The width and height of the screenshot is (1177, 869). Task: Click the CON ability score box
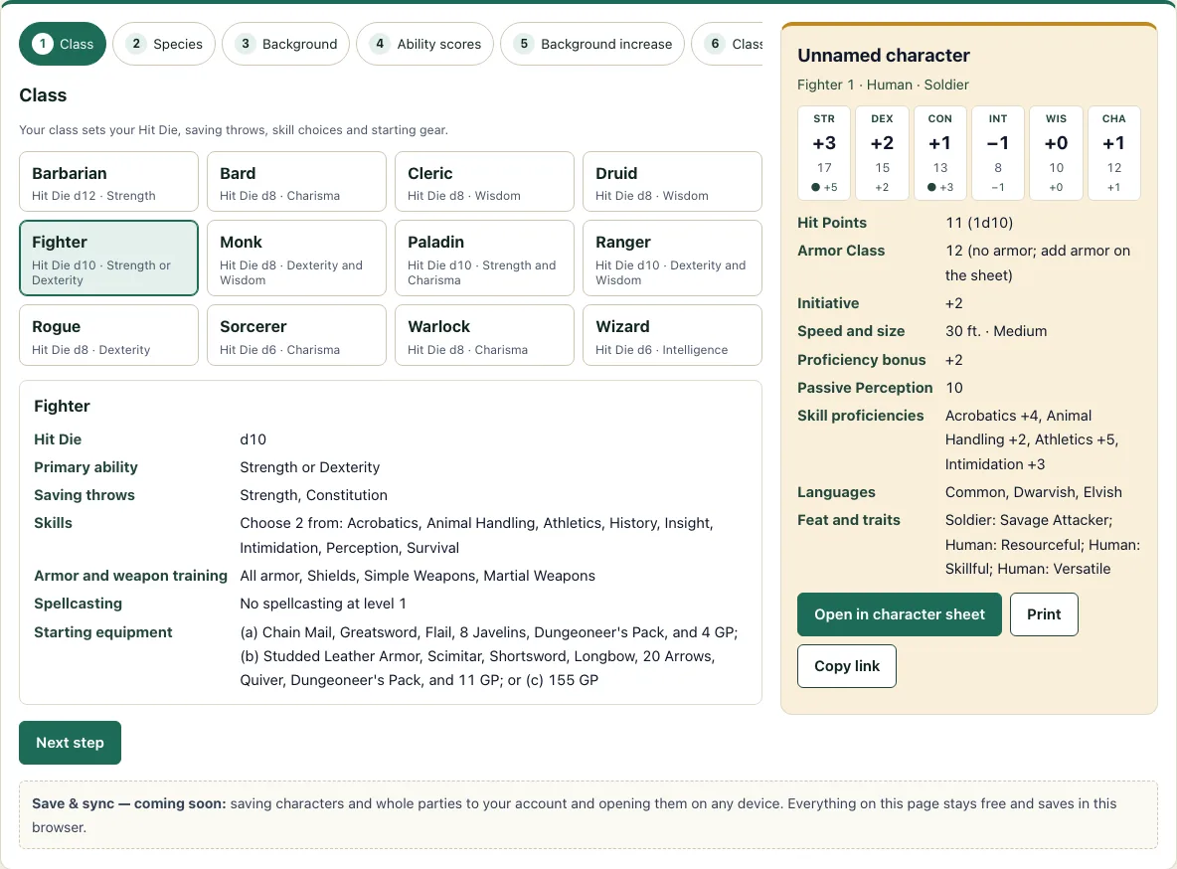pos(939,153)
